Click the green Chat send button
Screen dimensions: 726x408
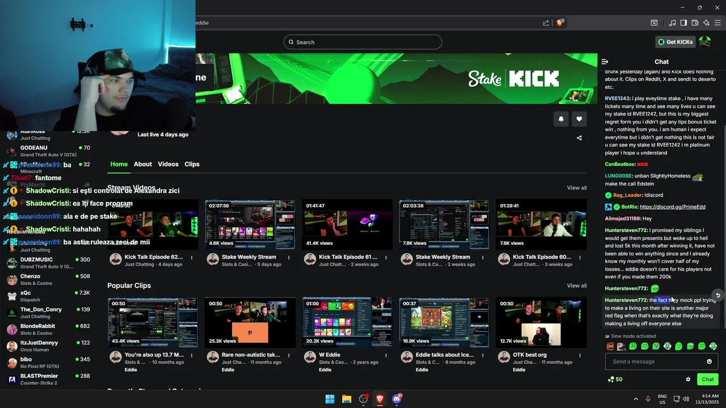pyautogui.click(x=707, y=380)
